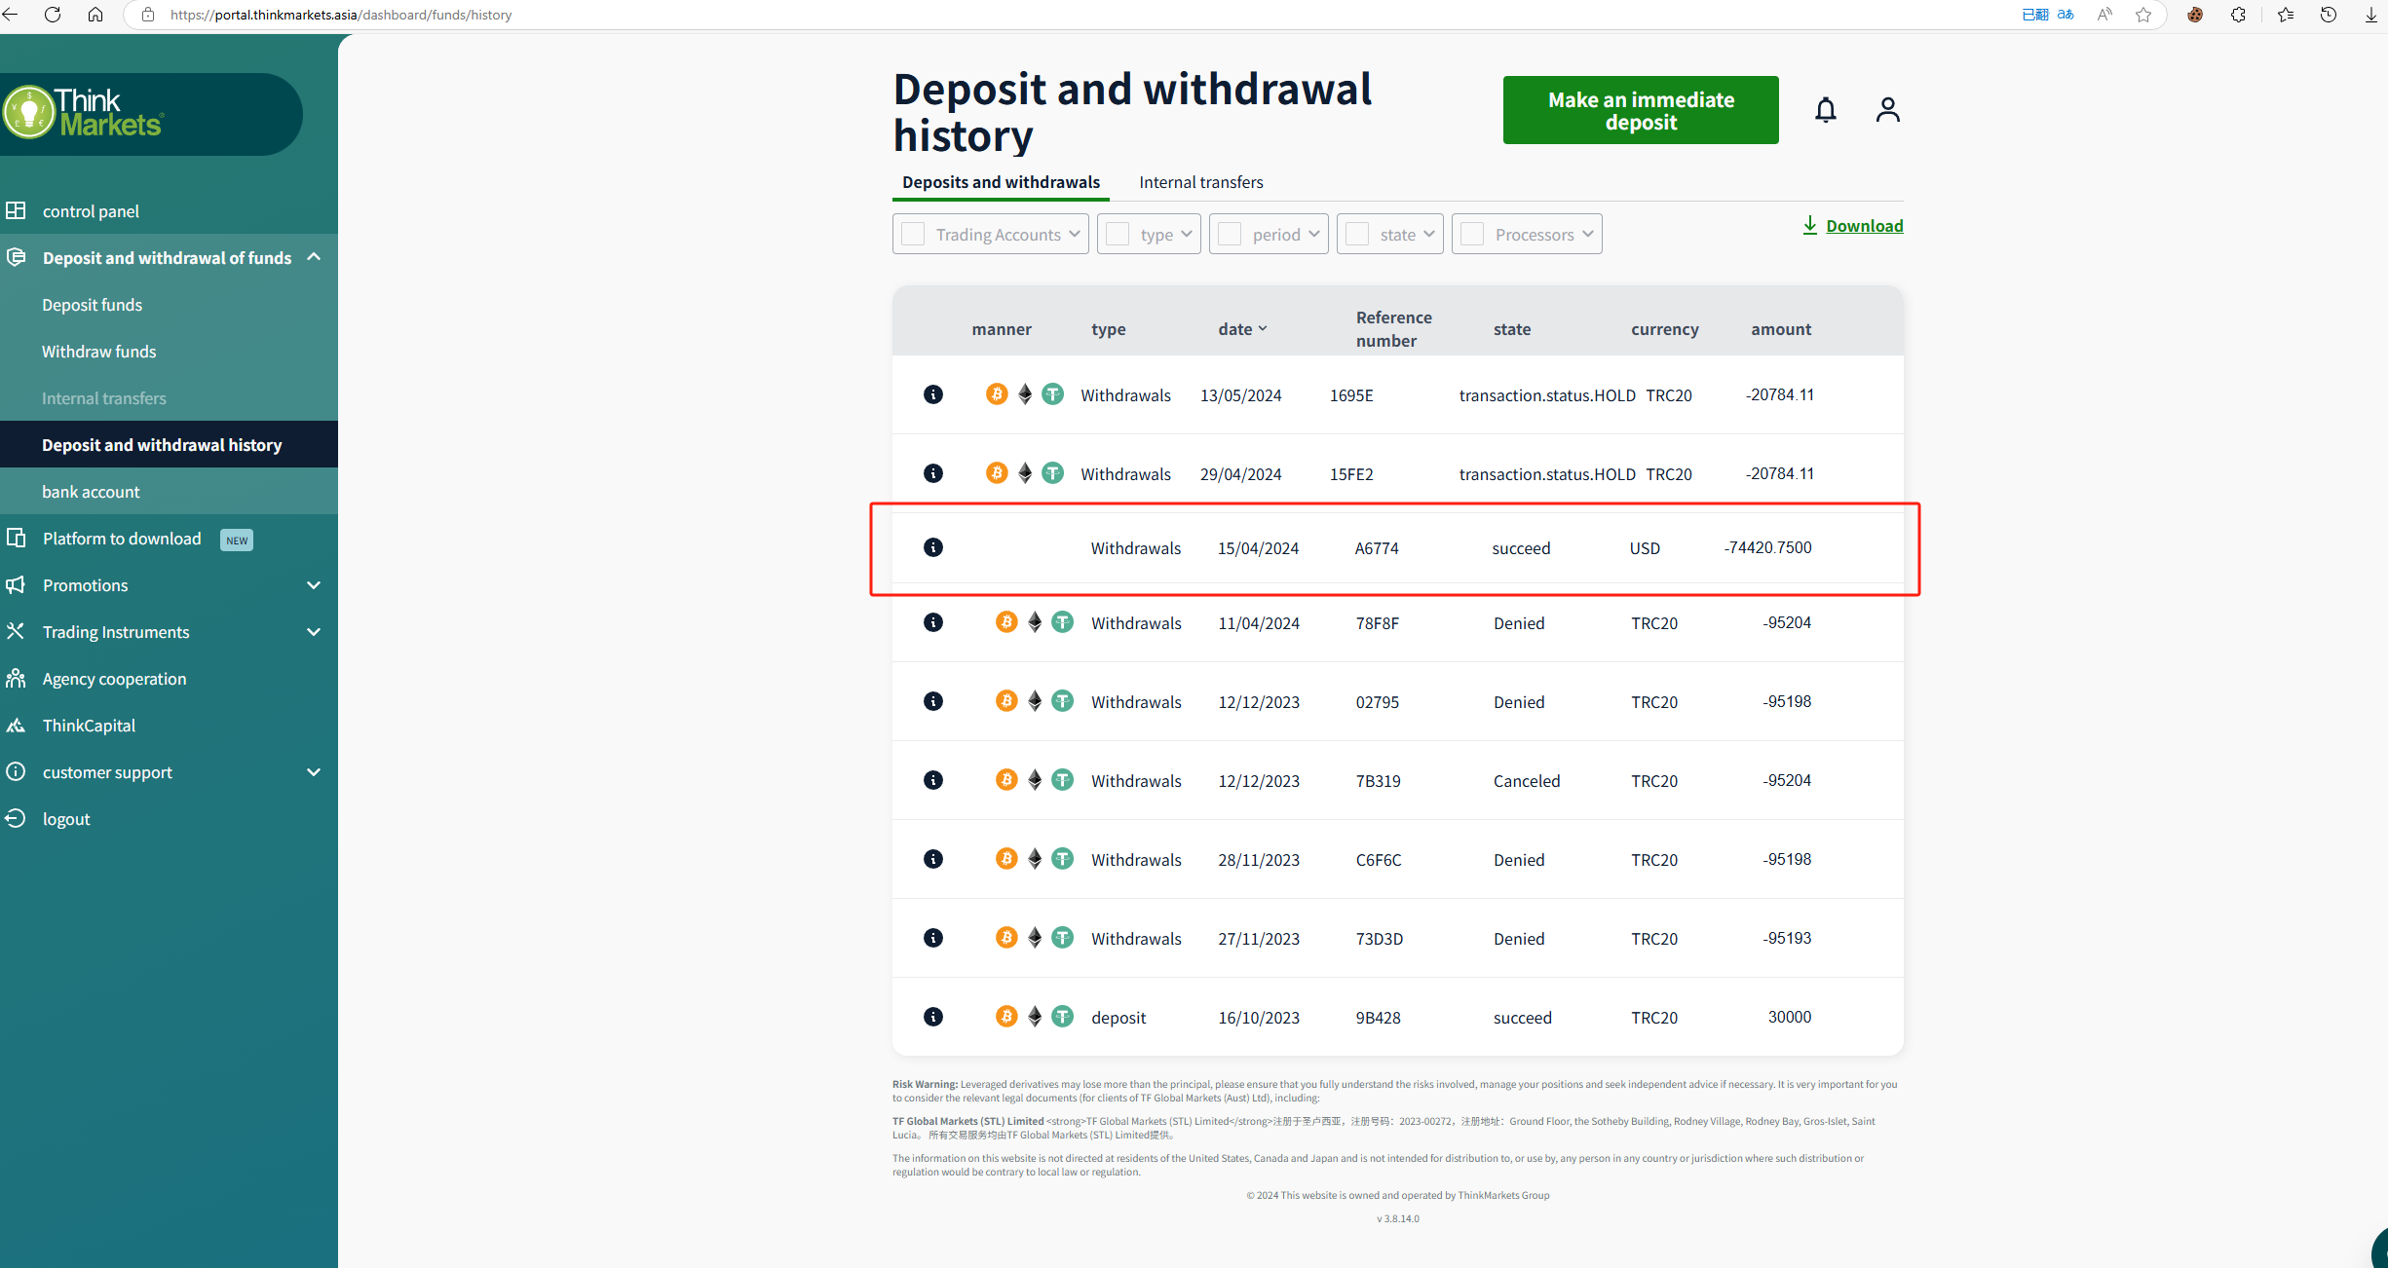
Task: Sort the table by date column
Action: tap(1242, 329)
